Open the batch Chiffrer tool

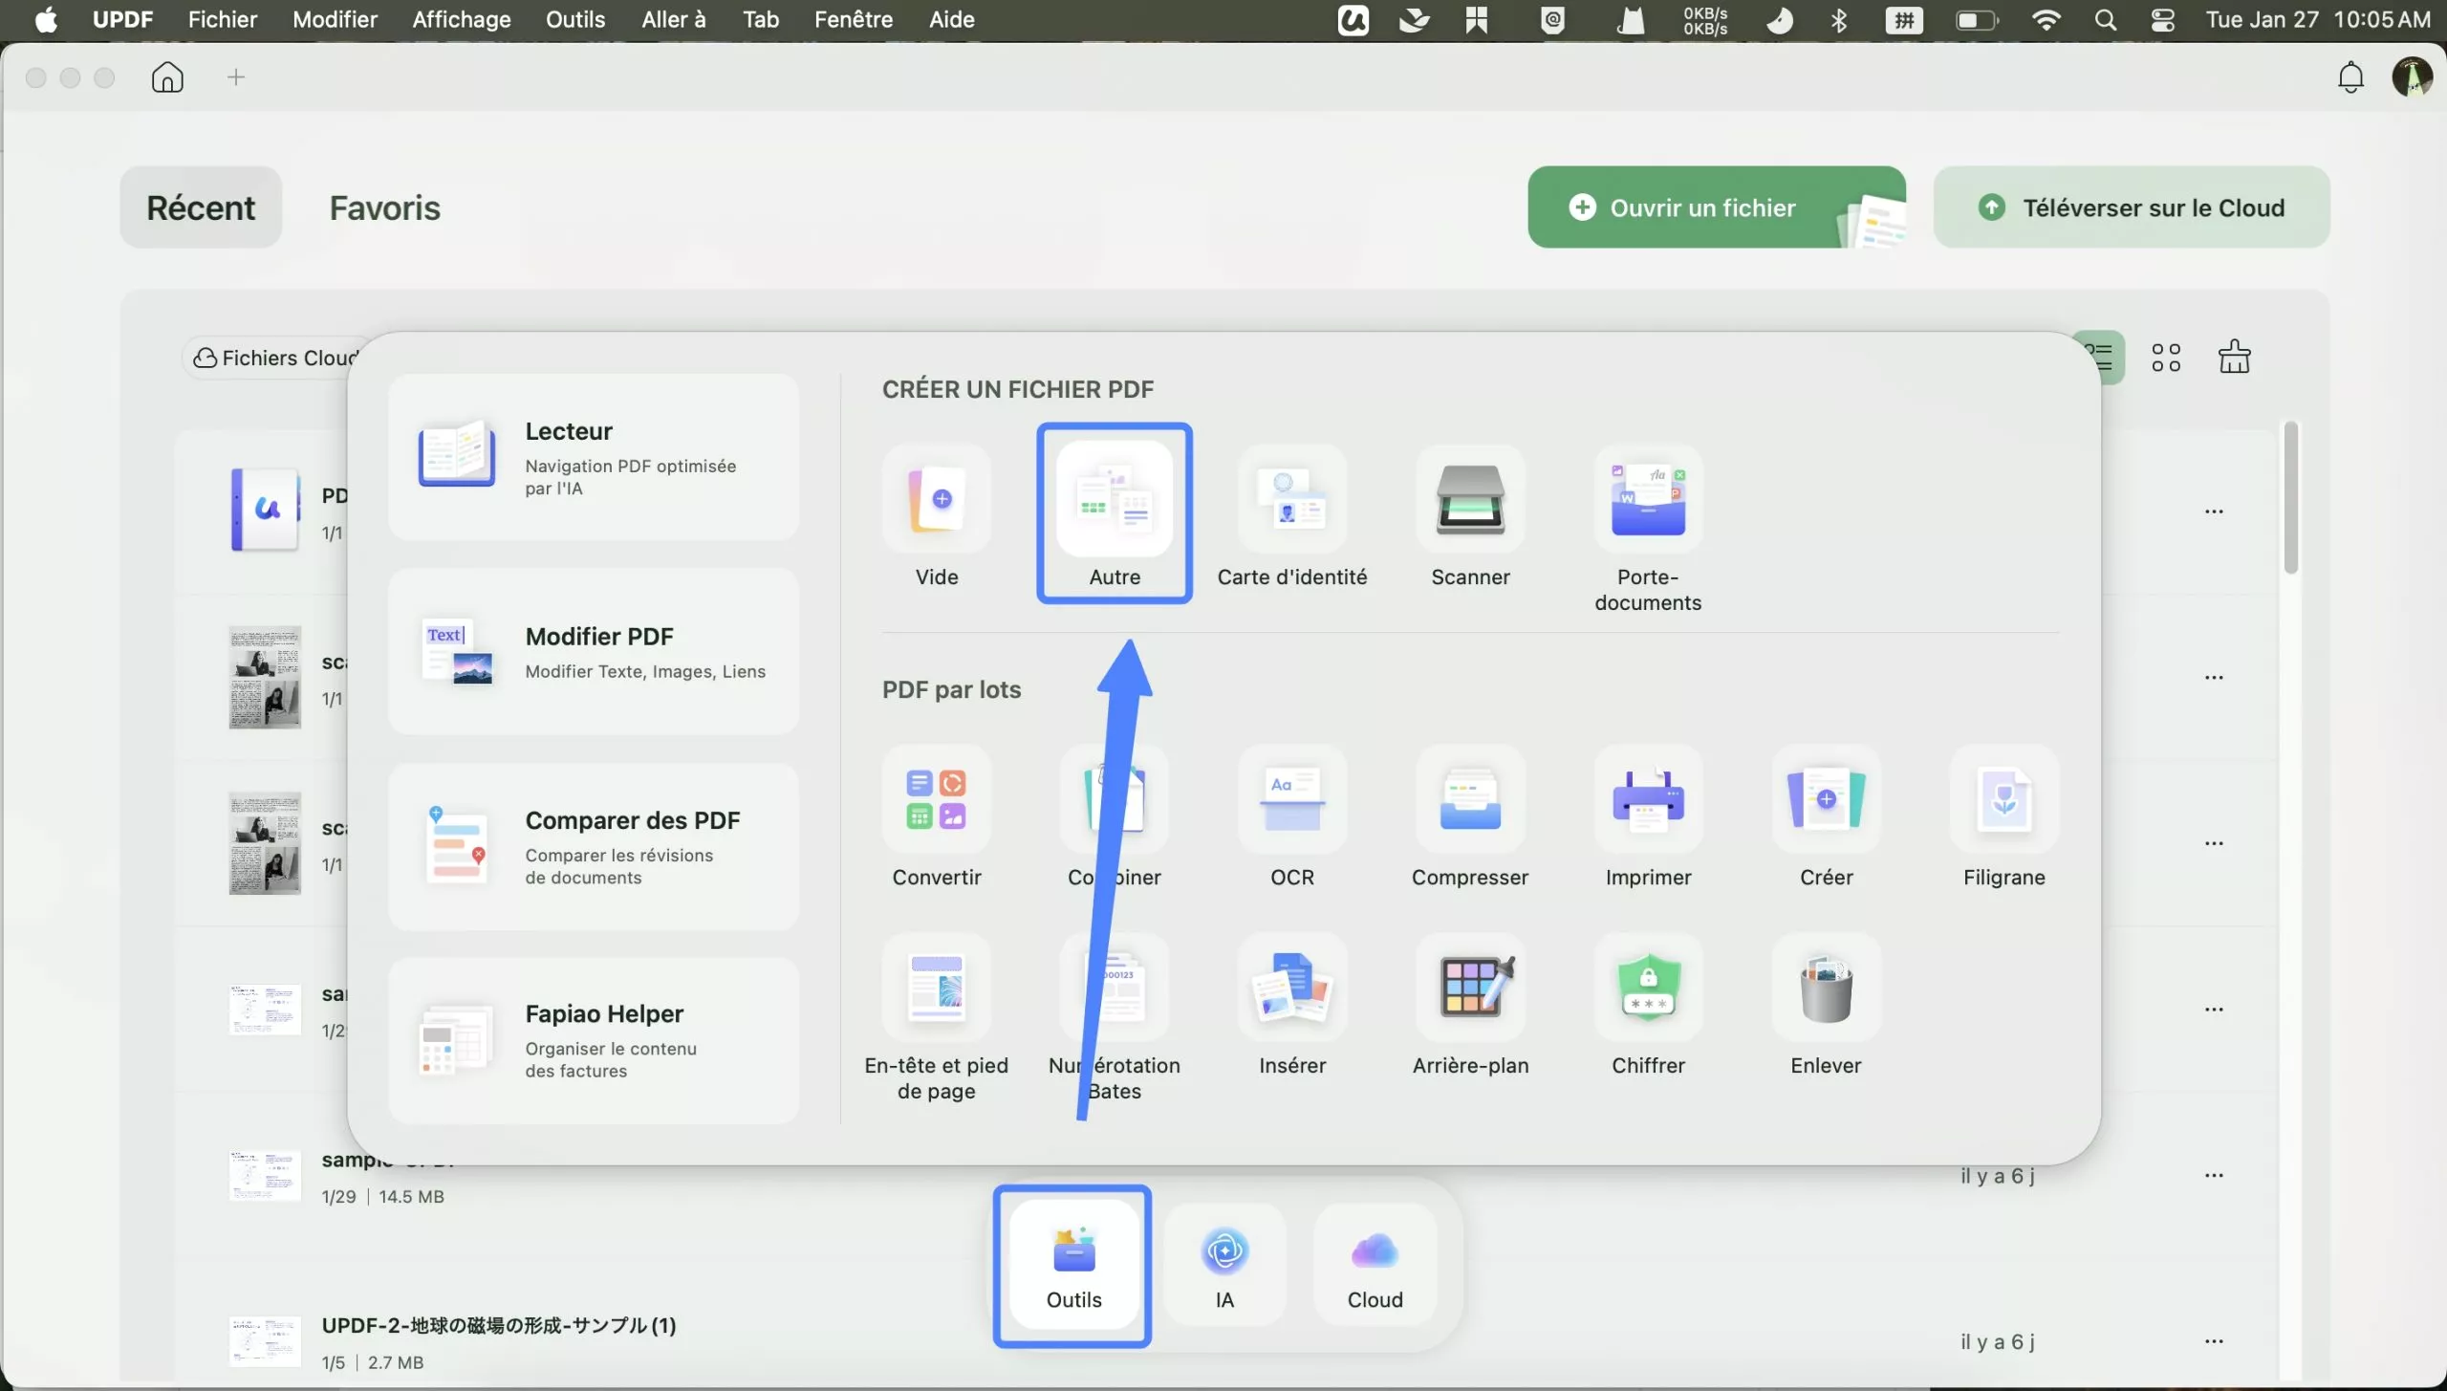1648,989
